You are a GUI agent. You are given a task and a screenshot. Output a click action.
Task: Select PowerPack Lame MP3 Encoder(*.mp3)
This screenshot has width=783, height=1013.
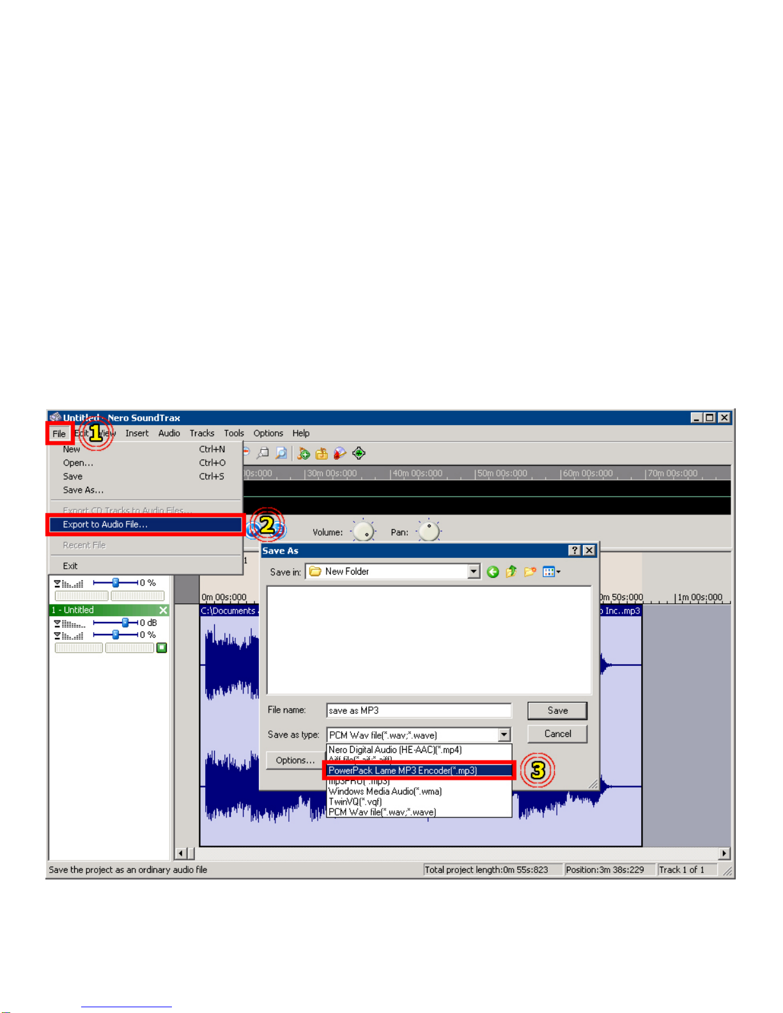[x=419, y=771]
